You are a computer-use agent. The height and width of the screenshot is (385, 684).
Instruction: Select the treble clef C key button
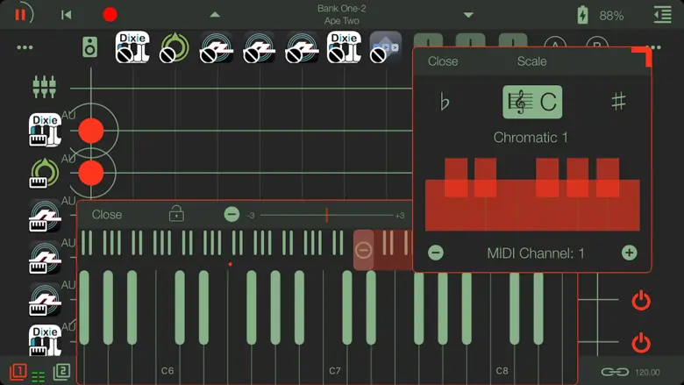pyautogui.click(x=532, y=102)
